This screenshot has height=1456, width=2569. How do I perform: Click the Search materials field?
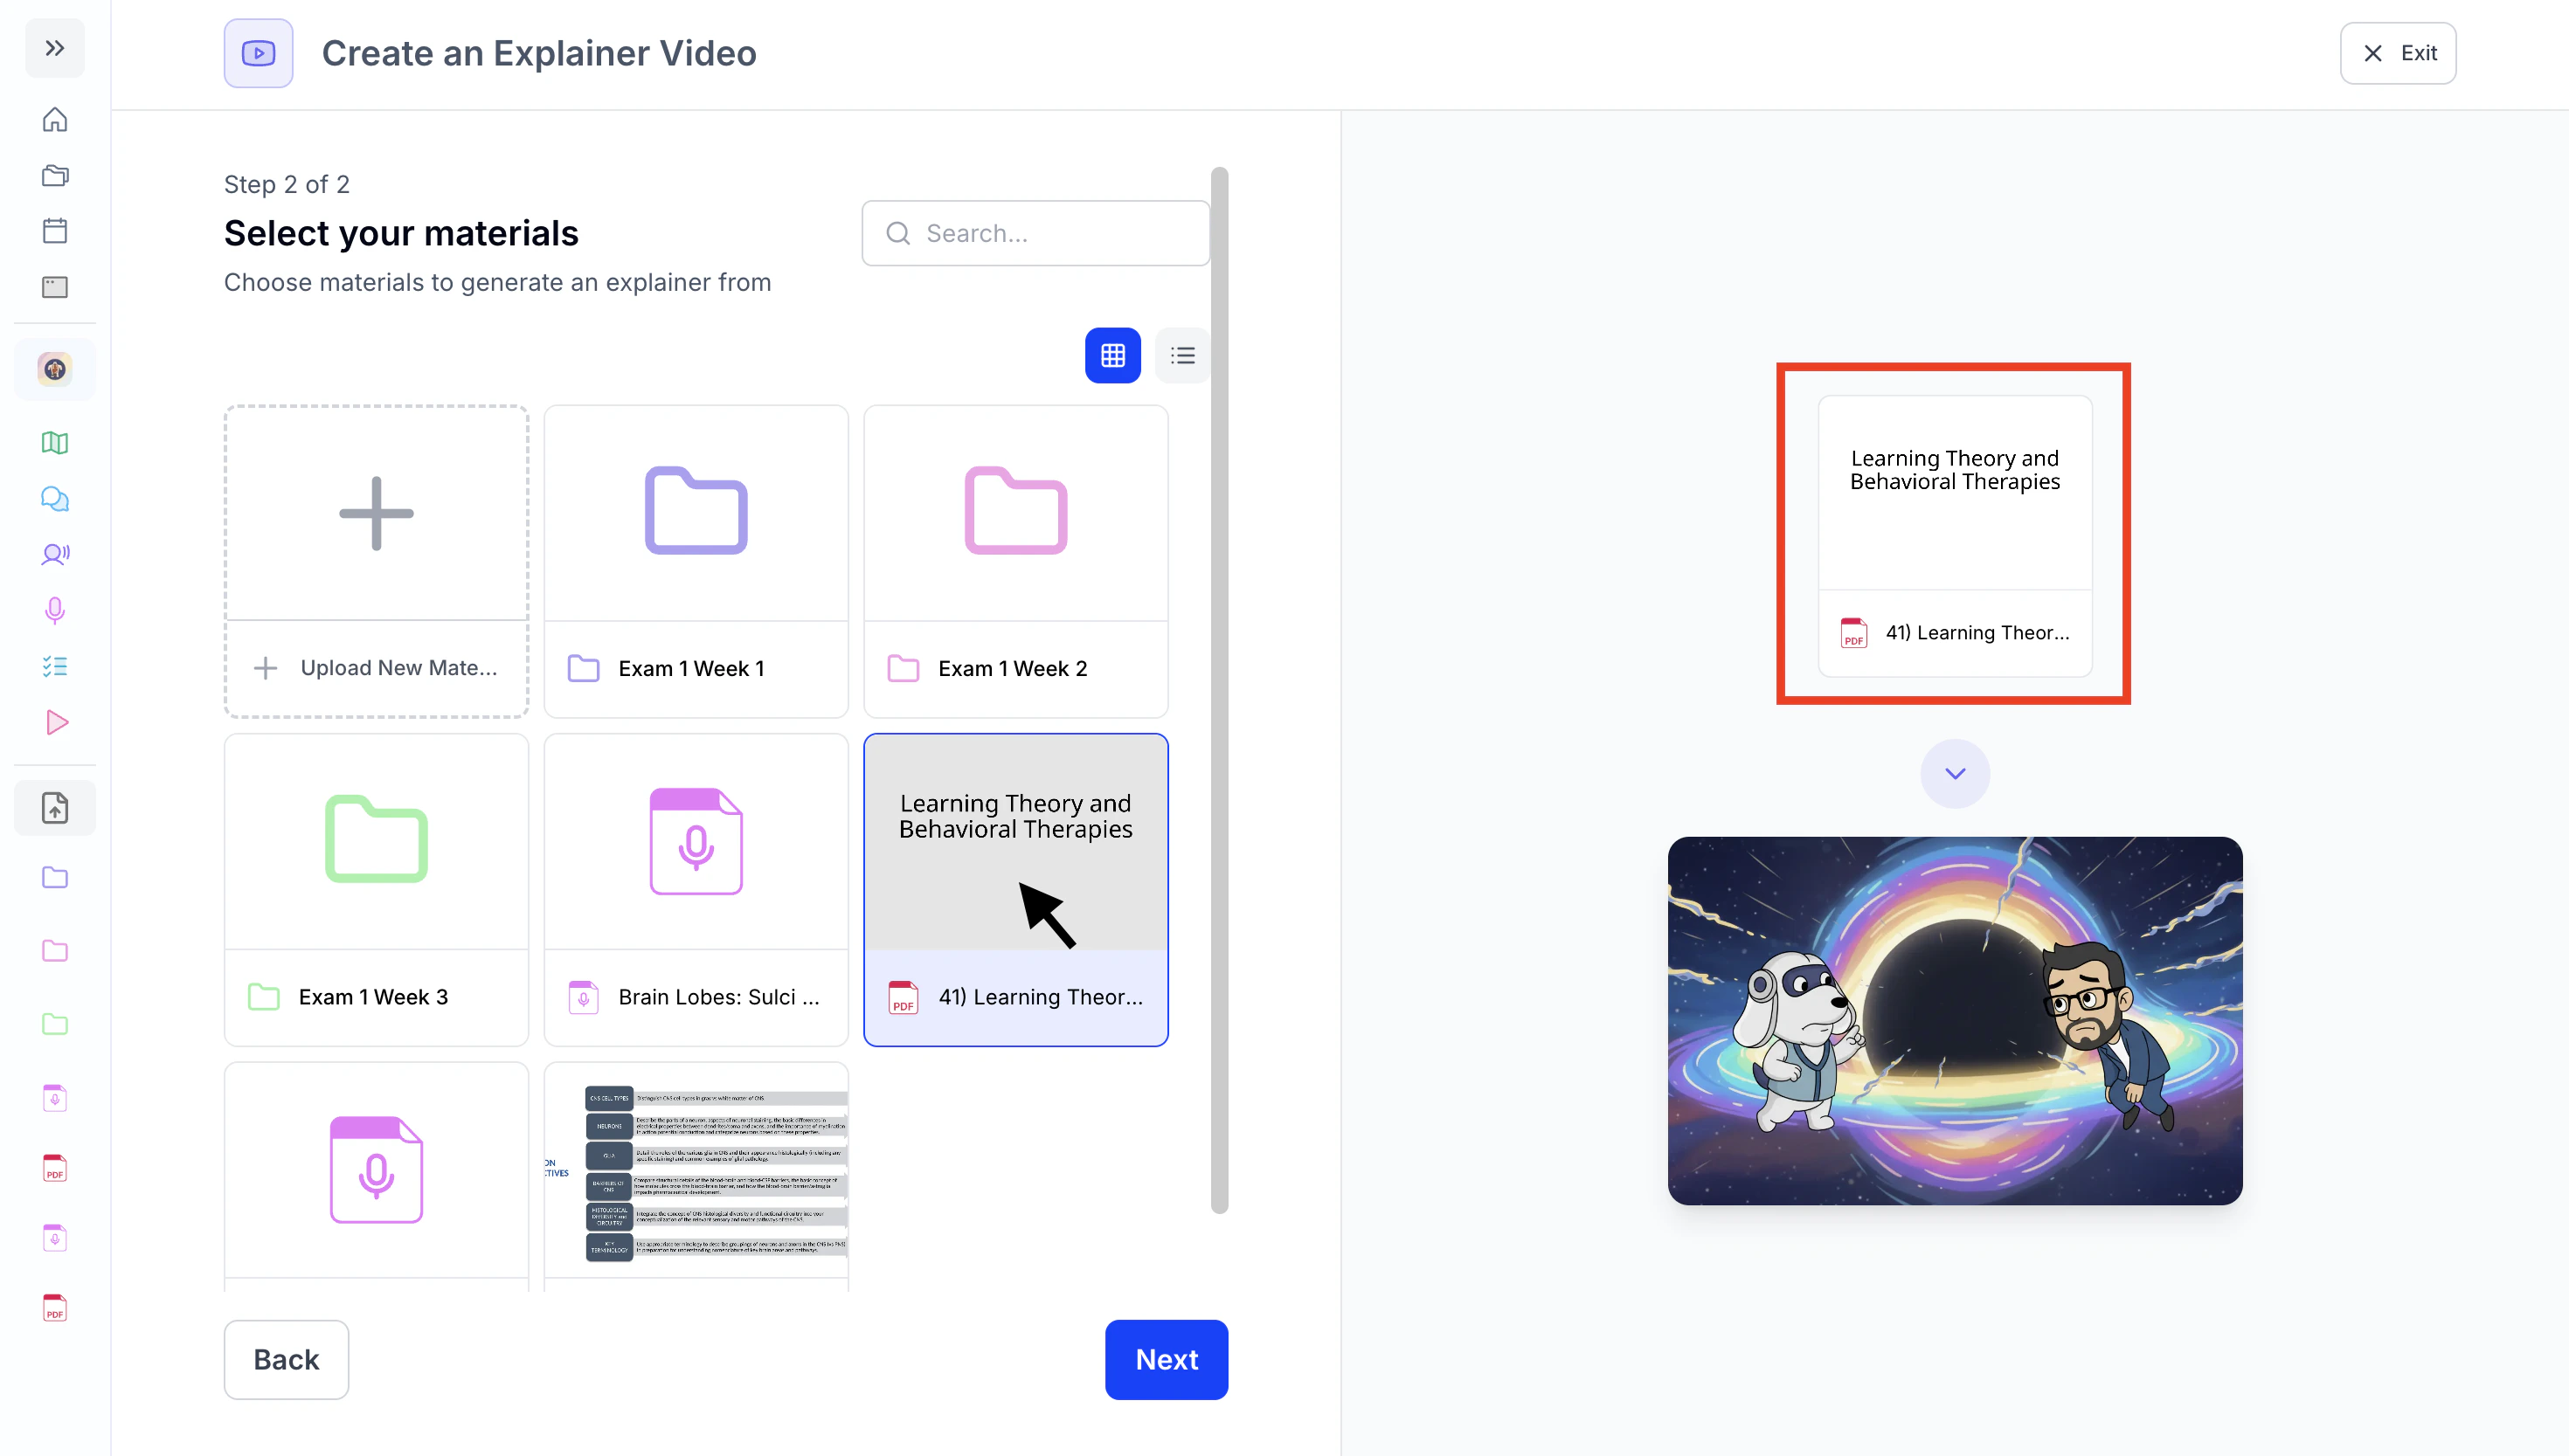[1035, 233]
